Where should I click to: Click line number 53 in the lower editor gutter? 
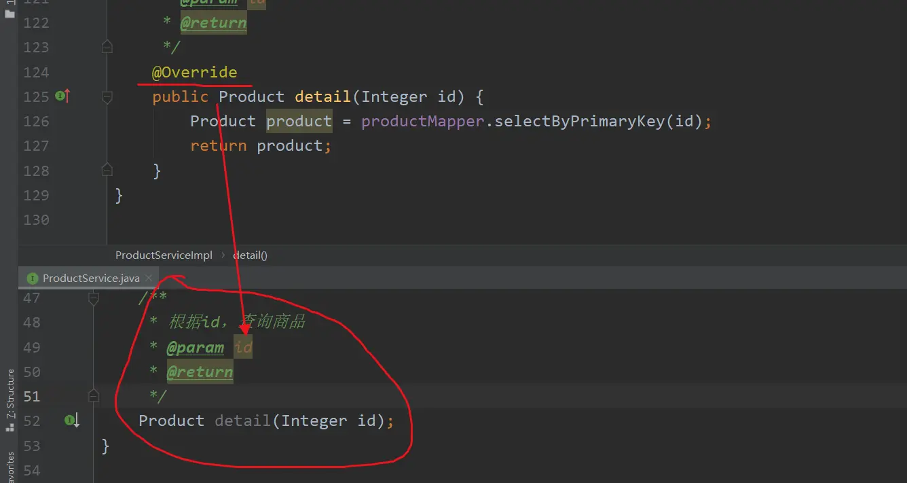point(32,446)
